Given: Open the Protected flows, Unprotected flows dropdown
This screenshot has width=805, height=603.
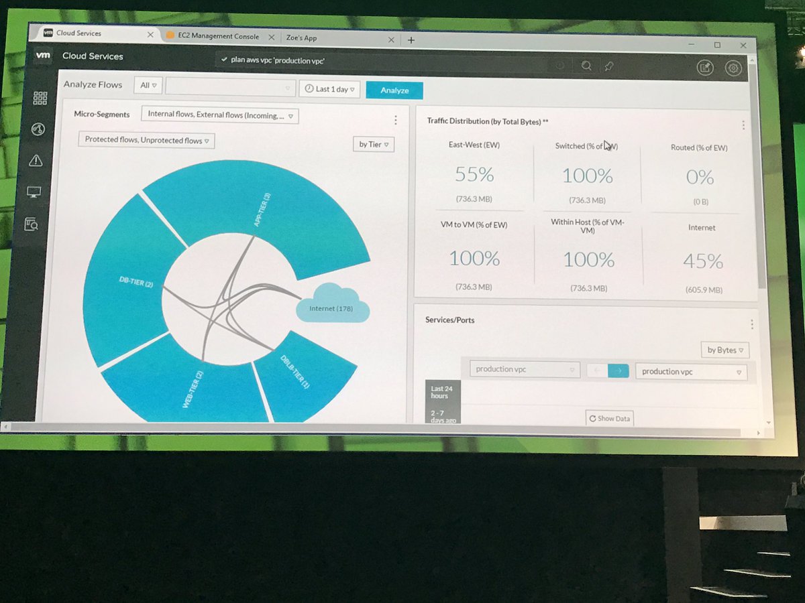Looking at the screenshot, I should pyautogui.click(x=146, y=140).
